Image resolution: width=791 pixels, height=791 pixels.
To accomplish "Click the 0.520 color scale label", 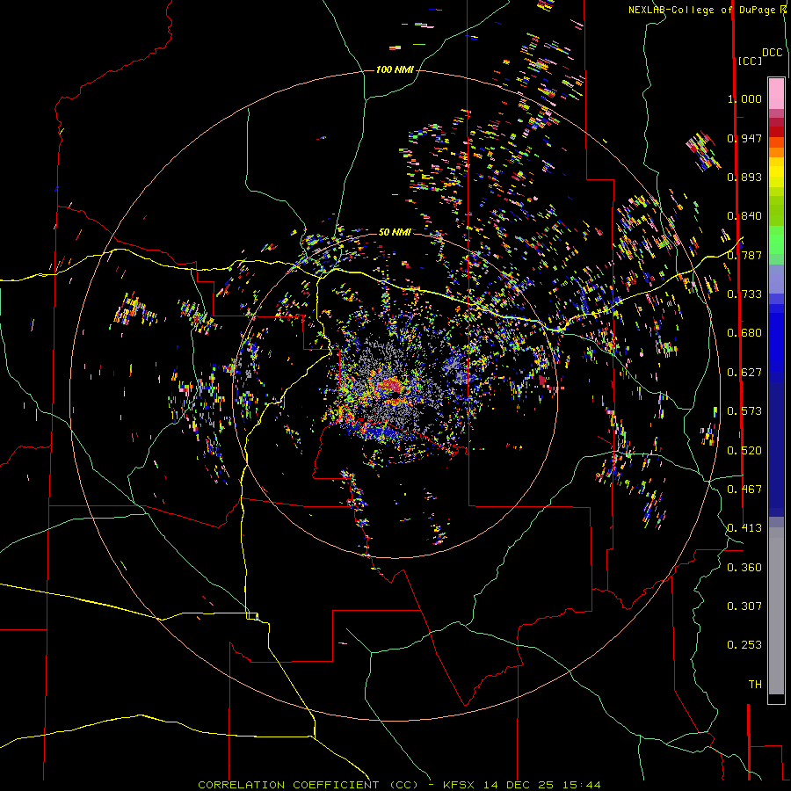I will [x=744, y=451].
